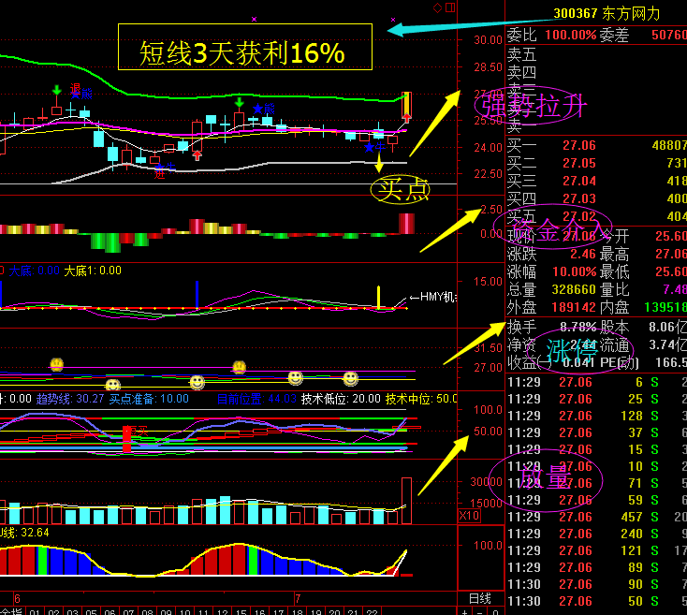Viewport: 687px width, 615px height.
Task: Click the 22.50 price axis label
Action: (x=488, y=174)
